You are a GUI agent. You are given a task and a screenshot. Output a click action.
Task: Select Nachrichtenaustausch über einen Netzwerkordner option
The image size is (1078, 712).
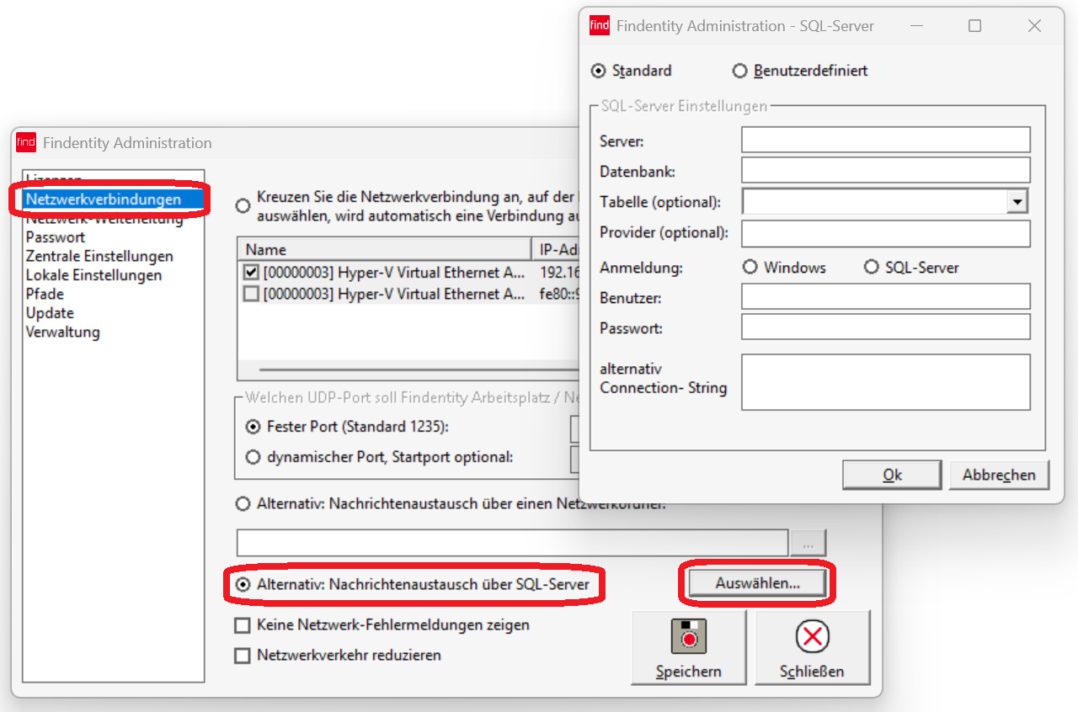(x=243, y=504)
